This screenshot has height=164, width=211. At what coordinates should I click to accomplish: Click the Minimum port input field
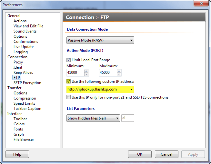75,73
